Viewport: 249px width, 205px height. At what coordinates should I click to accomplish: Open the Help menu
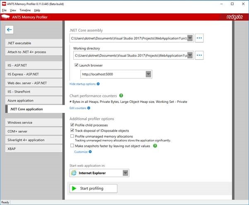click(x=37, y=10)
